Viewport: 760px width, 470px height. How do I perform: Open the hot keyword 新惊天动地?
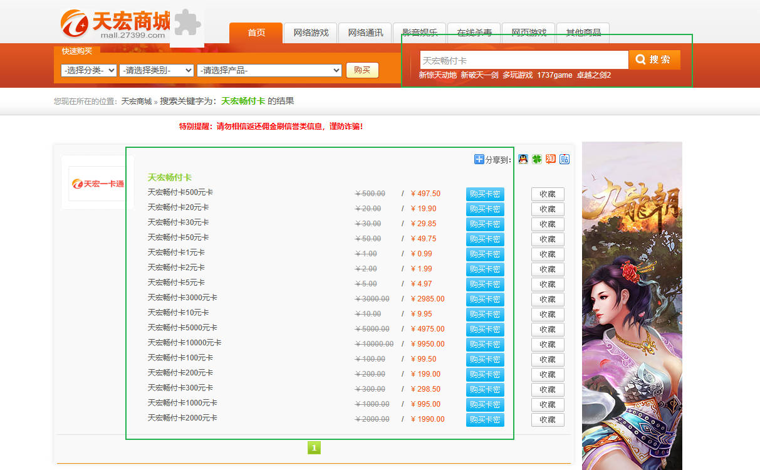coord(438,75)
